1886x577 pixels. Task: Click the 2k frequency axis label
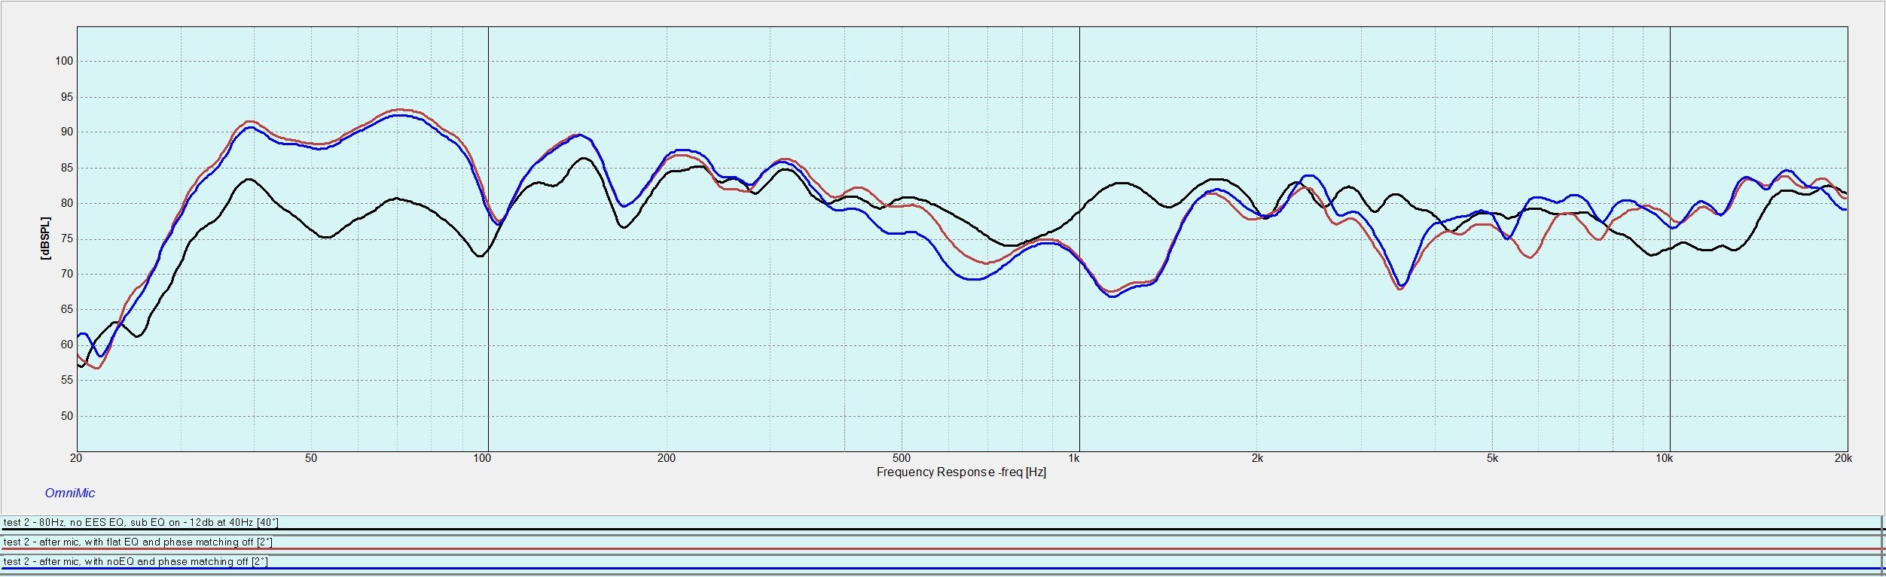(1257, 458)
